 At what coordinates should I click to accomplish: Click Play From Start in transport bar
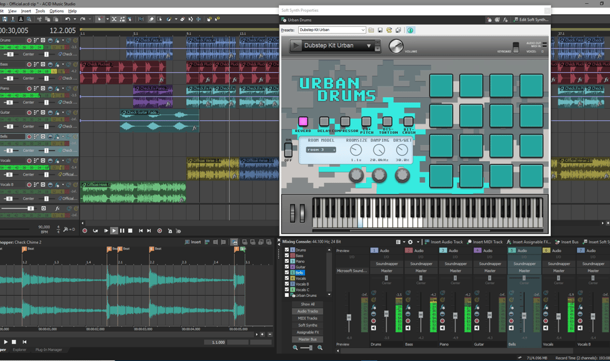pos(106,231)
